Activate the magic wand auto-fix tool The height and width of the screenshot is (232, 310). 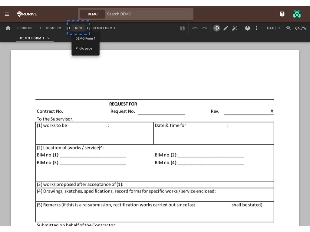[x=235, y=28]
